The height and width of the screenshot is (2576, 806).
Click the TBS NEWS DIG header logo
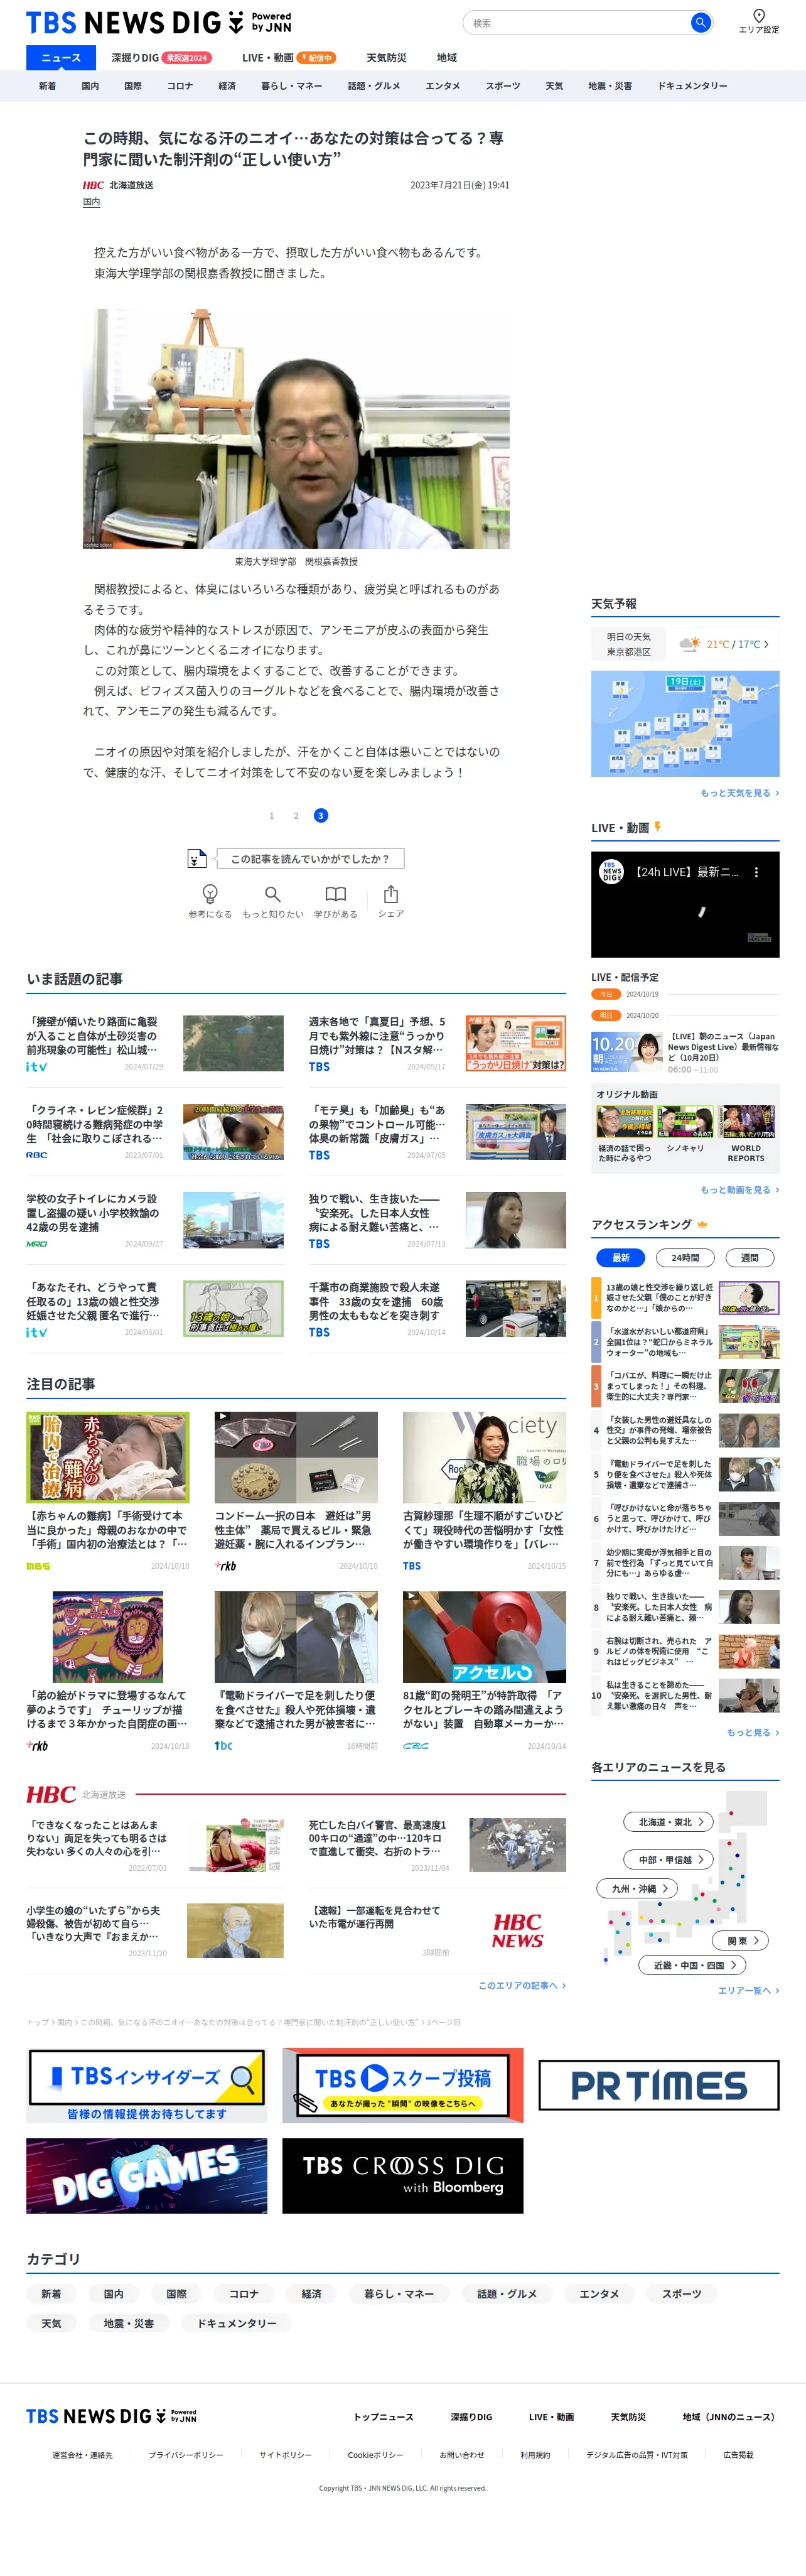(x=158, y=22)
